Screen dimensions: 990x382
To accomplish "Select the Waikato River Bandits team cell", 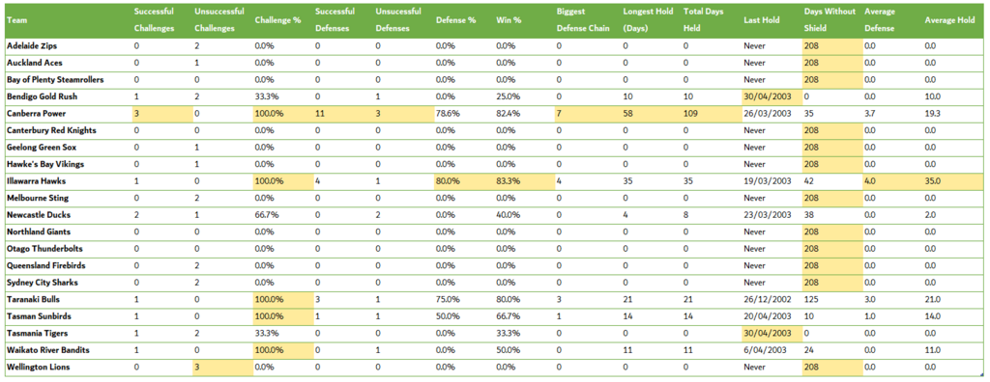I will pos(68,350).
